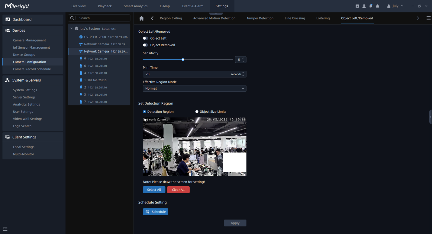Open the system monitor icon in title bar
The image size is (432, 234).
357,6
